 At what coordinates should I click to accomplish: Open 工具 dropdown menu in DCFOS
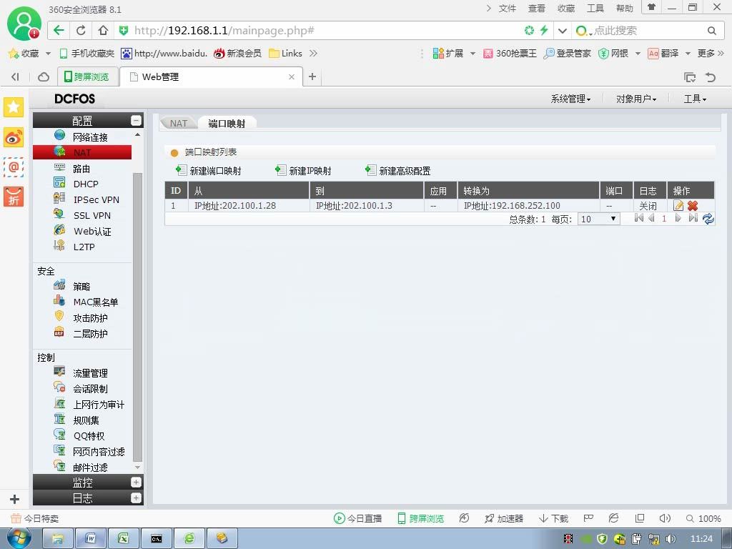click(695, 99)
